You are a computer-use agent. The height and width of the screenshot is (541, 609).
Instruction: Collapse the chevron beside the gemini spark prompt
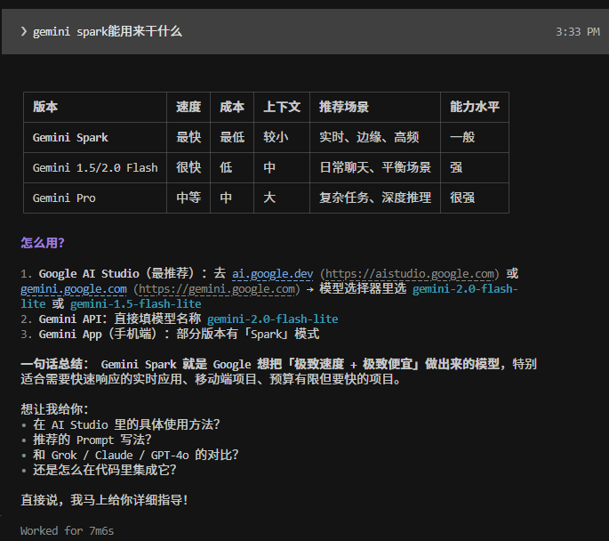click(24, 31)
